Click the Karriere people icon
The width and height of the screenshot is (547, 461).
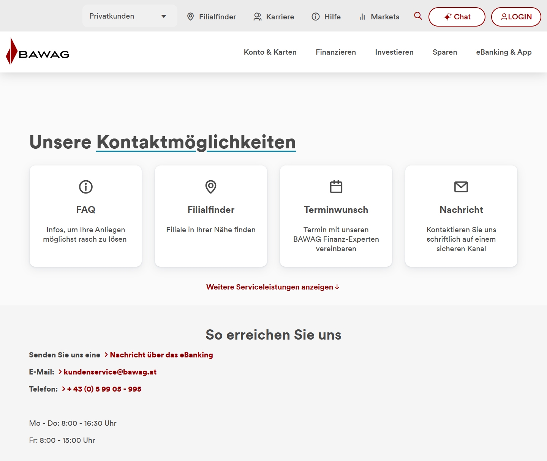[258, 17]
